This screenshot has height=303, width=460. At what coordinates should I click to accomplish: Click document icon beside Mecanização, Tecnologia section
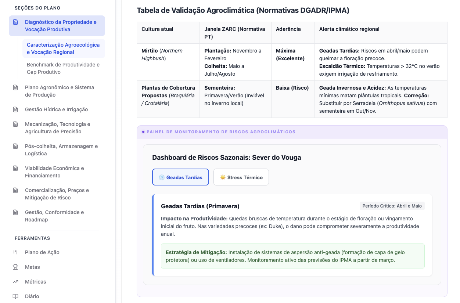(x=15, y=124)
